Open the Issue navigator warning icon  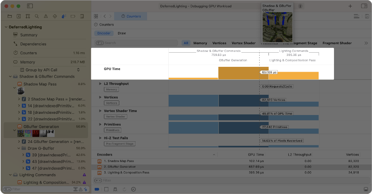[46, 17]
